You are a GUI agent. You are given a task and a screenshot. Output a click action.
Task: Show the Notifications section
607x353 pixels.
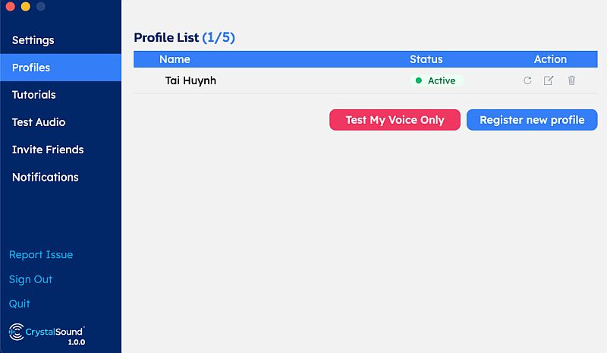pos(46,177)
